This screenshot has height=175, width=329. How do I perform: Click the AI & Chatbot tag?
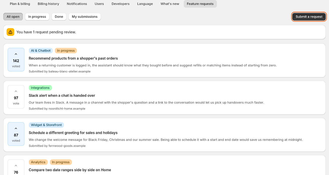[x=41, y=51]
